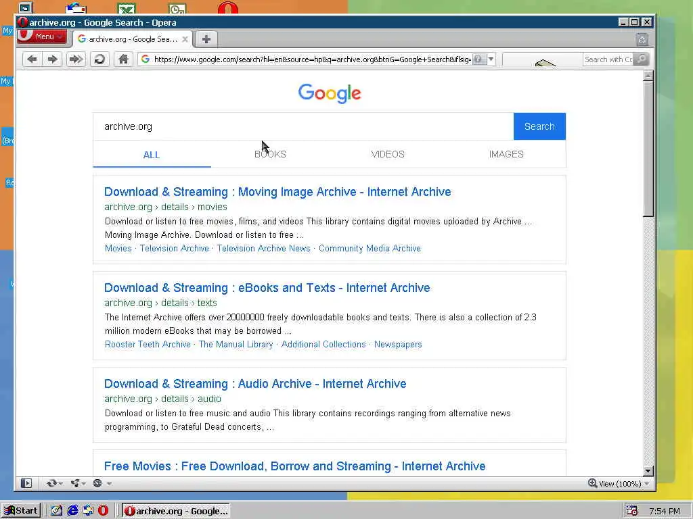The width and height of the screenshot is (693, 519).
Task: Click the Newspapers sitelink
Action: (398, 344)
